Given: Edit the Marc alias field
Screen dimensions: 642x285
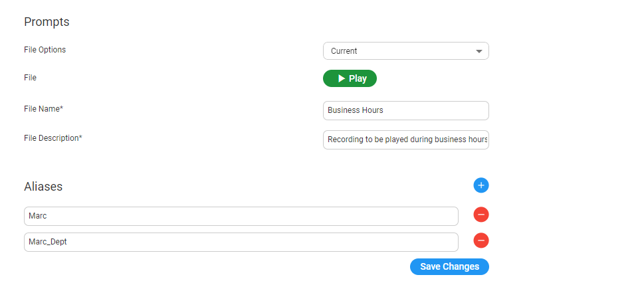Looking at the screenshot, I should (x=241, y=216).
